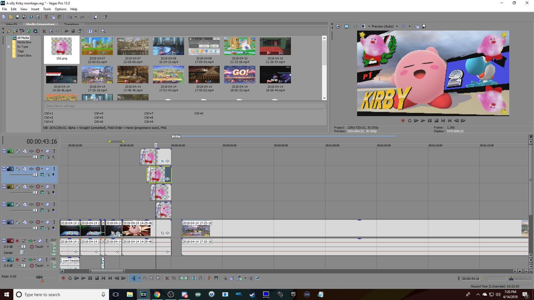Click Record button under the preview window

point(403,120)
